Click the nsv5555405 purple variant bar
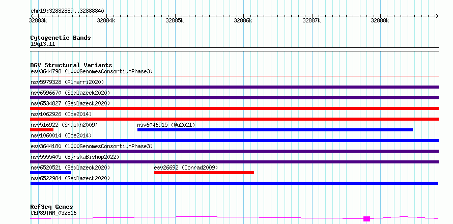This screenshot has width=453, height=224. [x=234, y=162]
